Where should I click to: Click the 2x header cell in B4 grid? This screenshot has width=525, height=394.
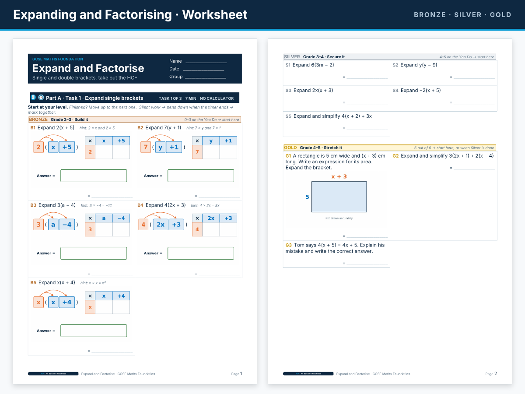[211, 218]
